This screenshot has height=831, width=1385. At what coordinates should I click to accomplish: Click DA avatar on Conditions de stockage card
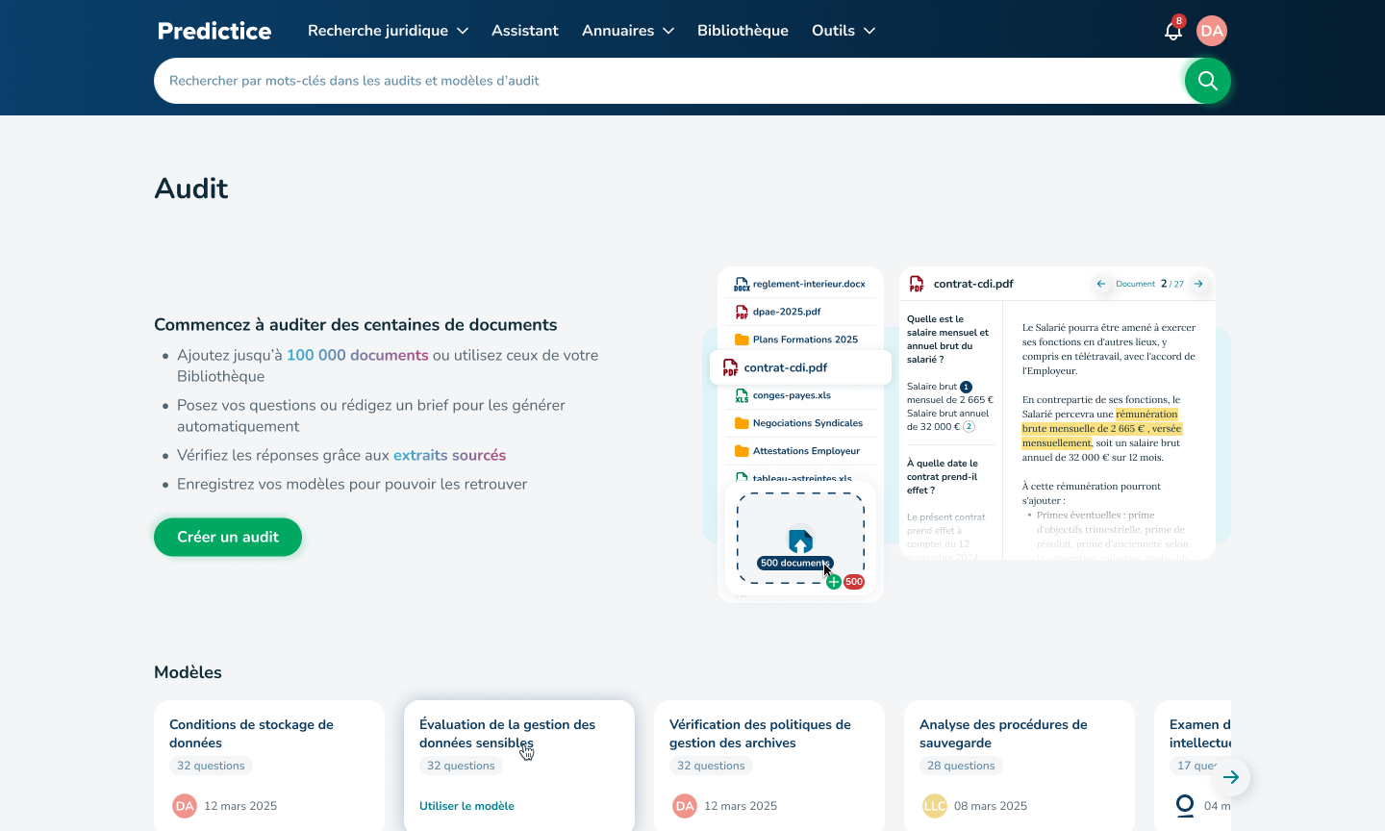click(185, 806)
